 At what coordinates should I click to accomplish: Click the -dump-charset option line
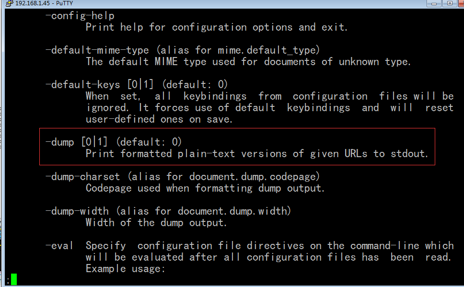(183, 177)
